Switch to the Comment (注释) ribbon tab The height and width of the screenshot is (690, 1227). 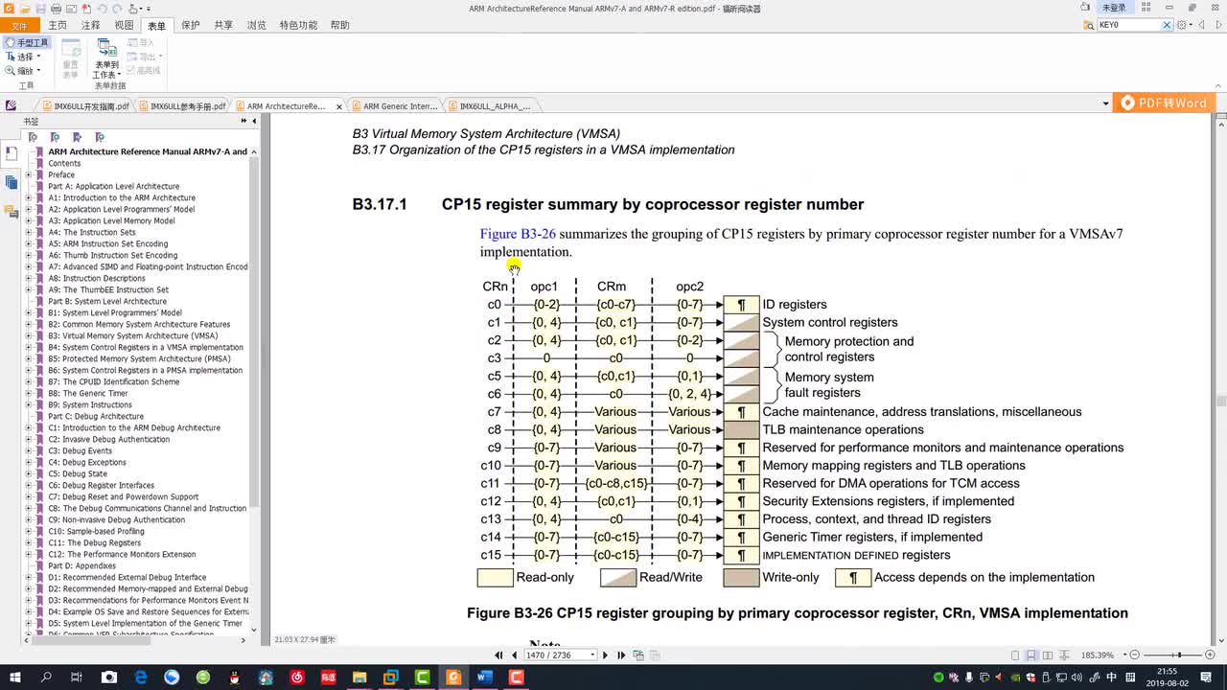point(90,26)
